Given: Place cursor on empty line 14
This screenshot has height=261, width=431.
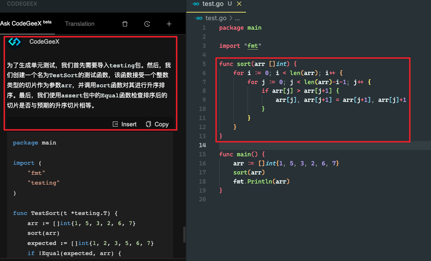Looking at the screenshot, I should point(314,145).
